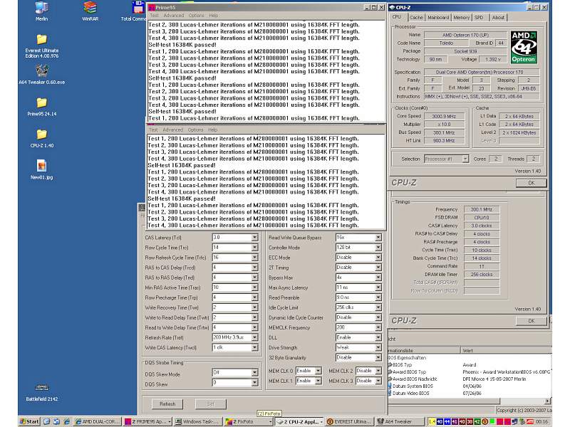The height and width of the screenshot is (427, 570).
Task: Expand Max Async Latency dropdown
Action: click(378, 288)
